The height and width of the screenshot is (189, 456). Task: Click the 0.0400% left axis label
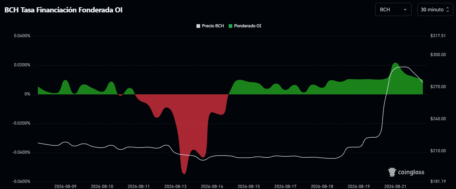22,36
